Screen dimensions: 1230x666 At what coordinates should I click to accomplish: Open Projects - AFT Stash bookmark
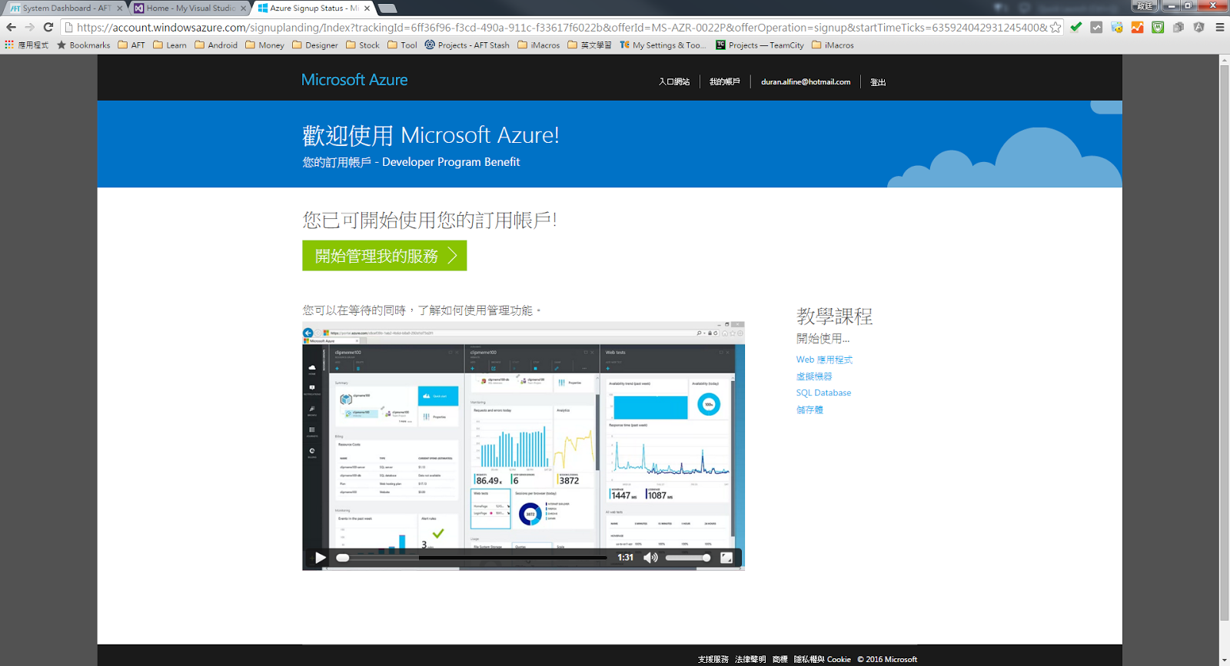[x=467, y=45]
